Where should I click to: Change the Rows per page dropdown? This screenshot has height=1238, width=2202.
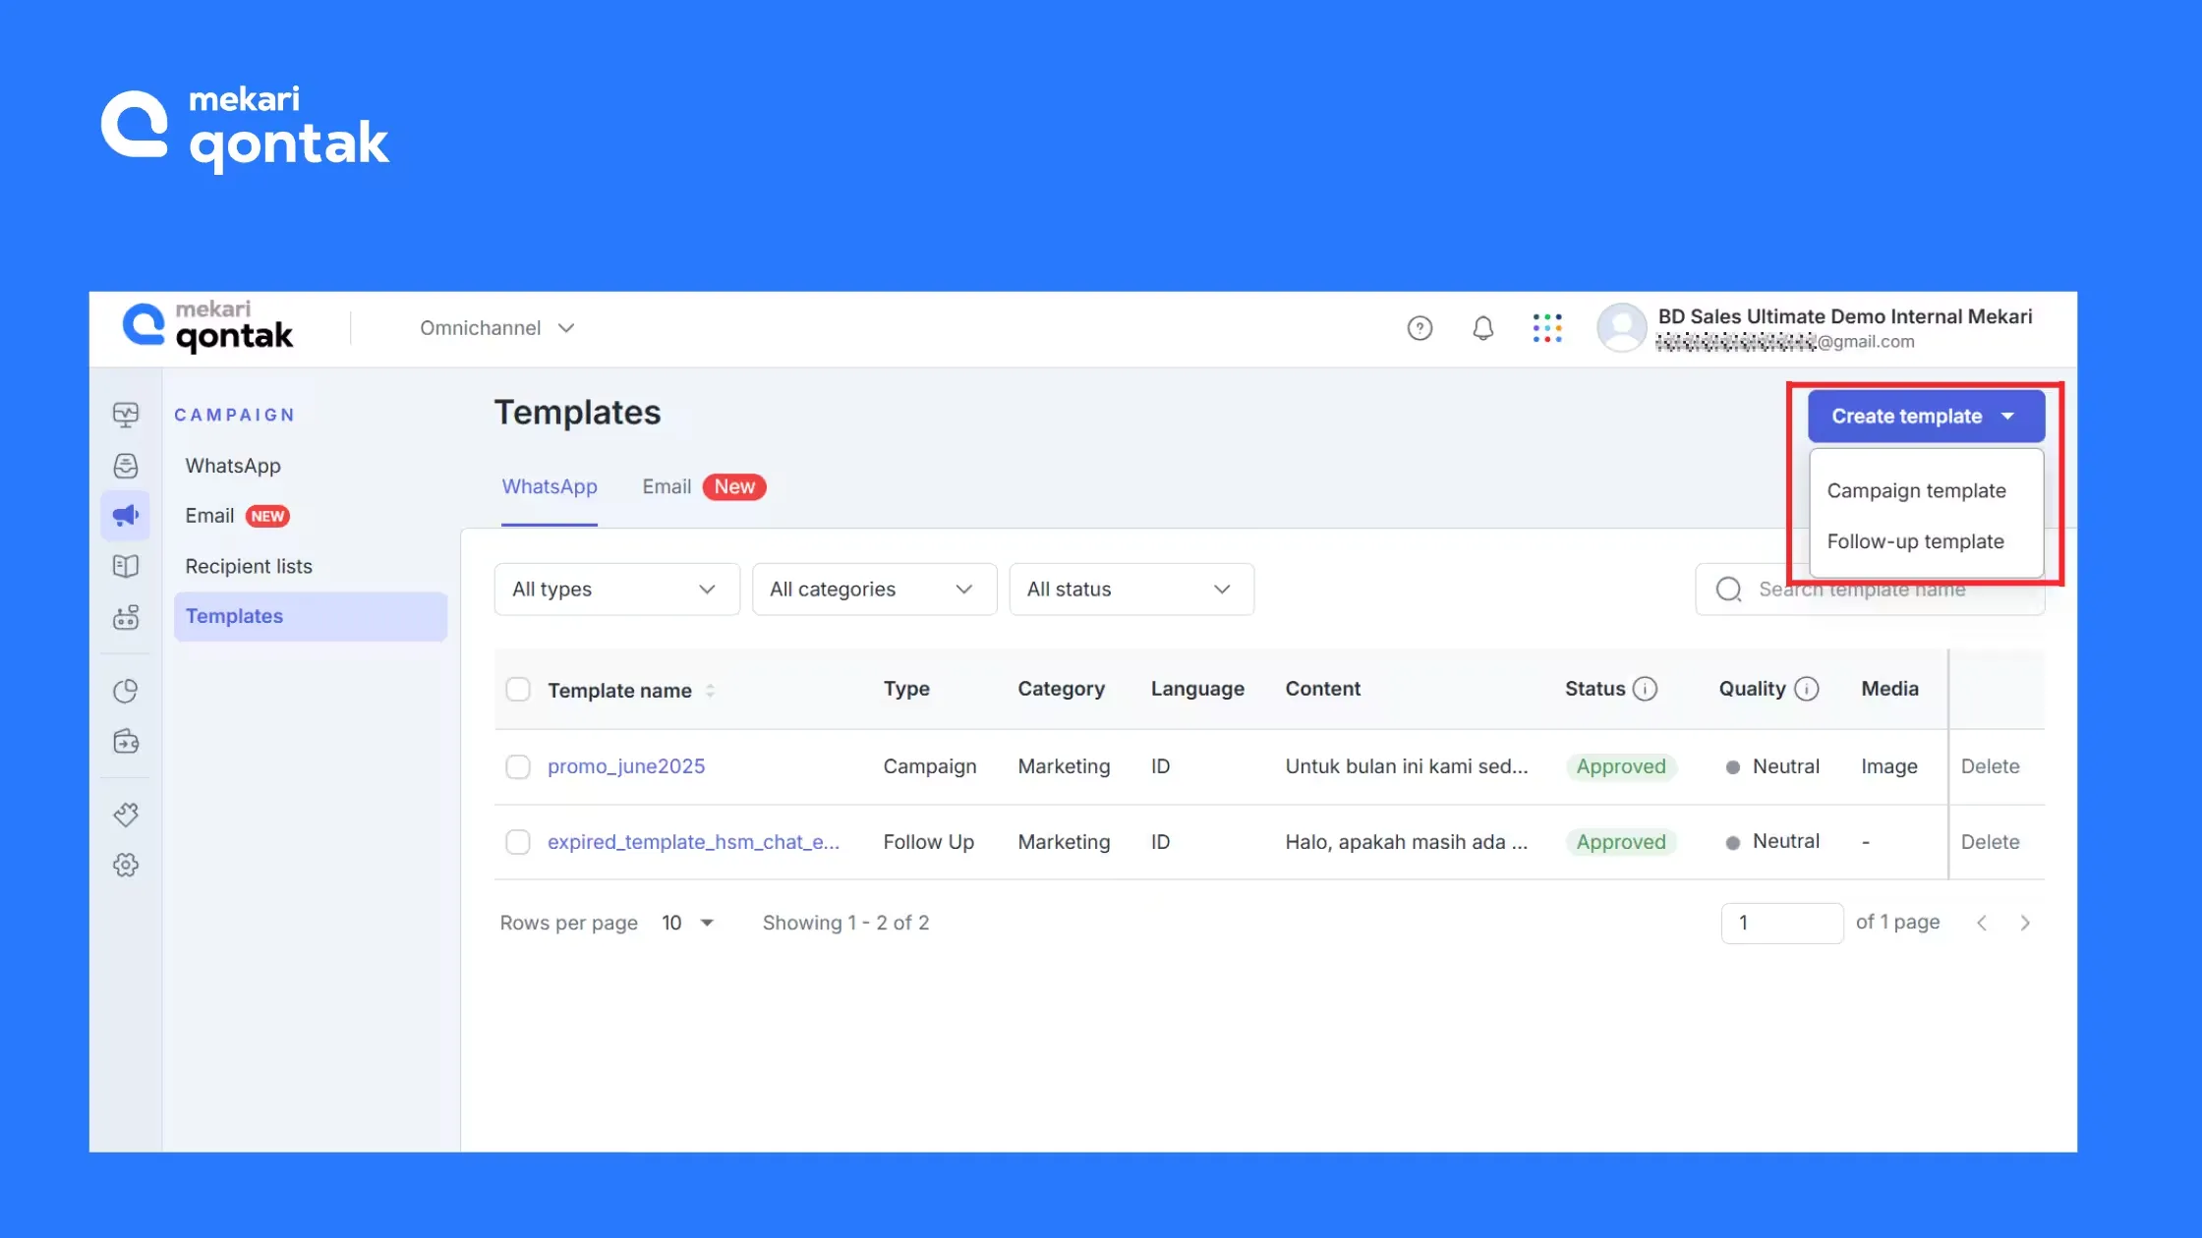coord(687,923)
